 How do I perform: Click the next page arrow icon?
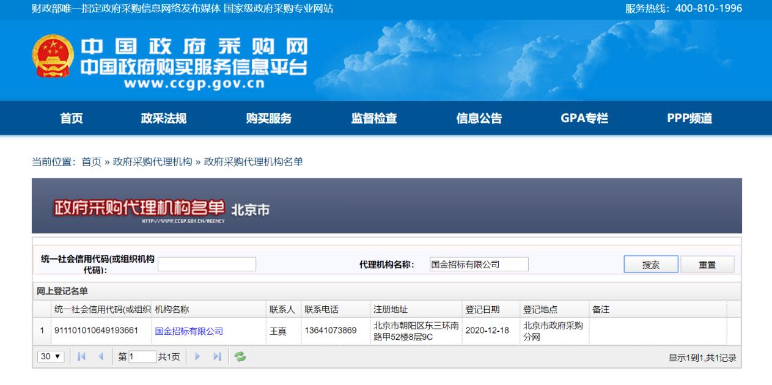tap(197, 357)
